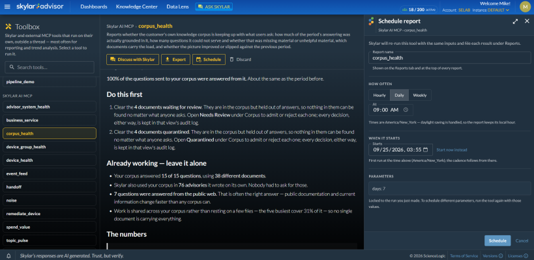Click The numbers heading
534x260 pixels.
tap(126, 234)
